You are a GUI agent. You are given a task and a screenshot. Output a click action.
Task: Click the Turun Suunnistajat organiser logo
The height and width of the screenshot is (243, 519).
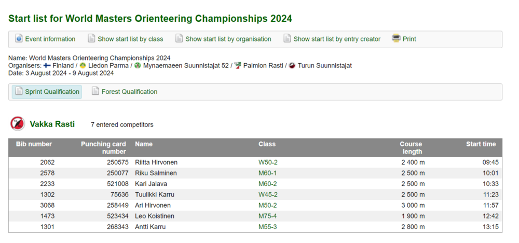pos(292,66)
